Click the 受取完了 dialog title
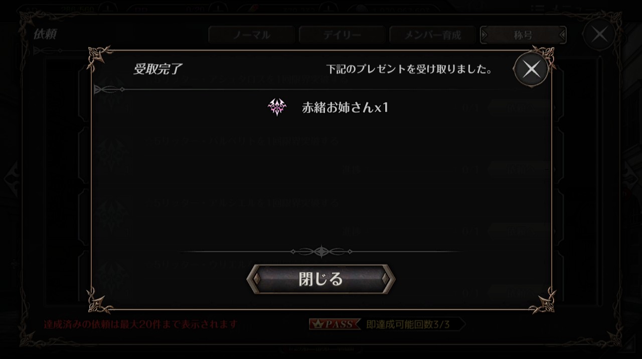 pyautogui.click(x=157, y=69)
